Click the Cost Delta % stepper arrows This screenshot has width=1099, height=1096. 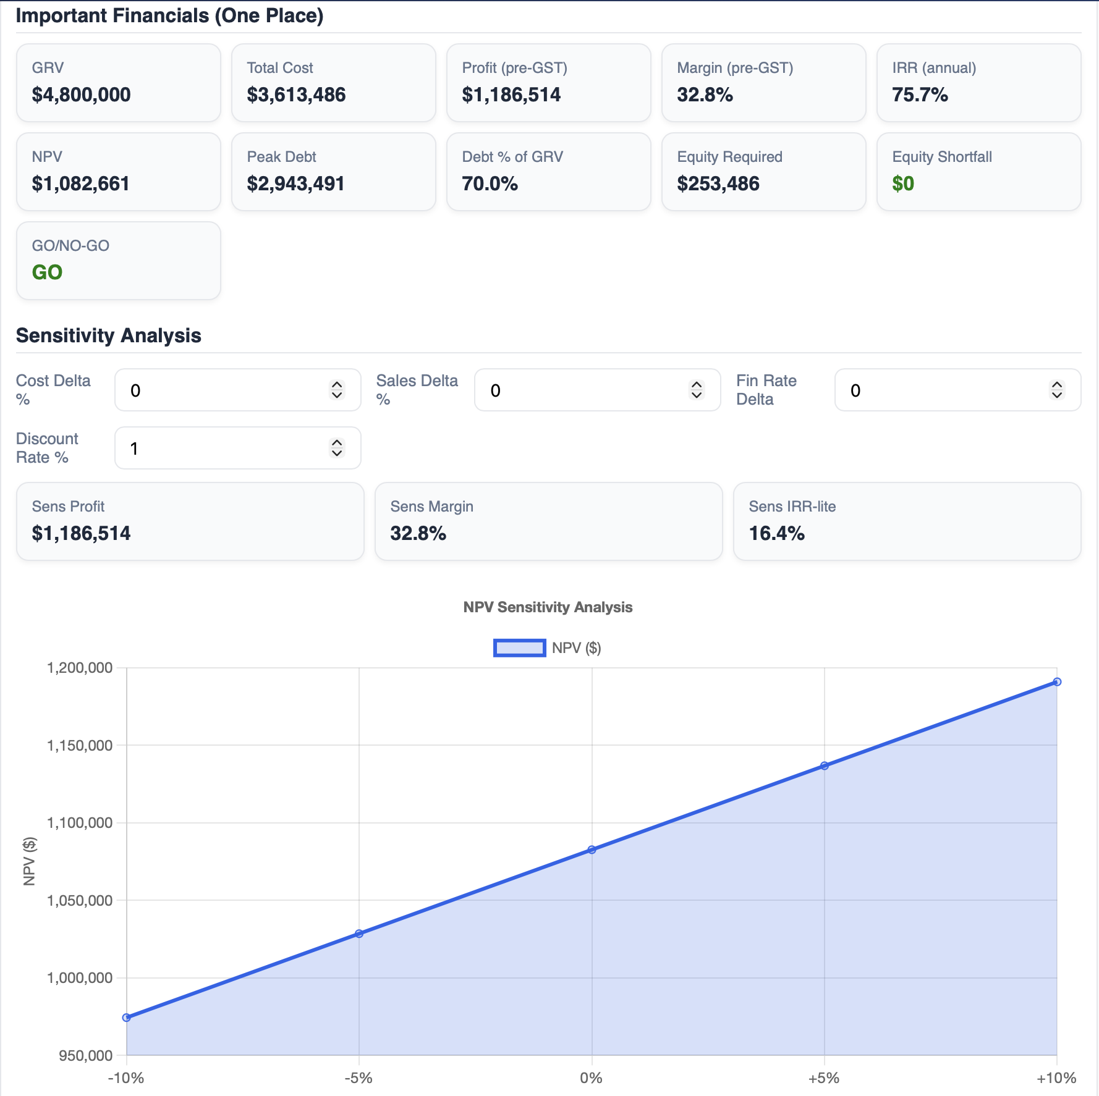[x=337, y=390]
